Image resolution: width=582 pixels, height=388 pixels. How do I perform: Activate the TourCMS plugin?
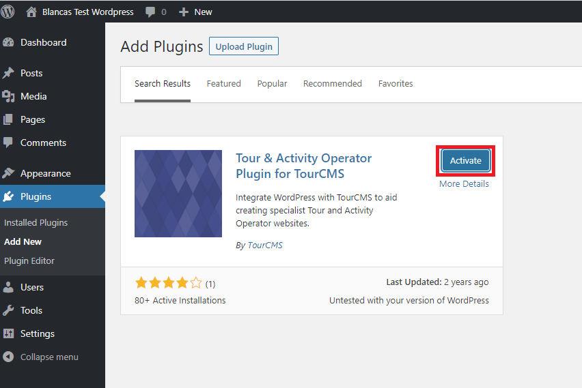point(465,160)
